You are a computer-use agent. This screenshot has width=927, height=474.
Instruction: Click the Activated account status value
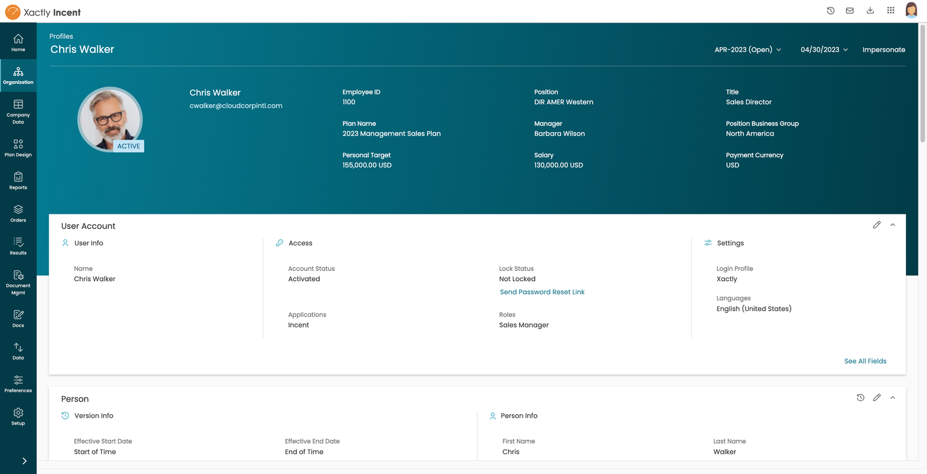[x=304, y=279]
